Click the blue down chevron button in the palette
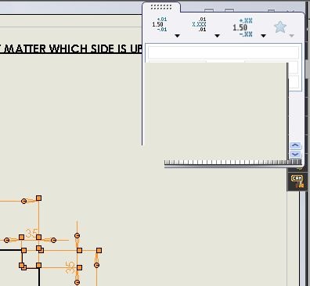310x286 pixels. (x=295, y=154)
